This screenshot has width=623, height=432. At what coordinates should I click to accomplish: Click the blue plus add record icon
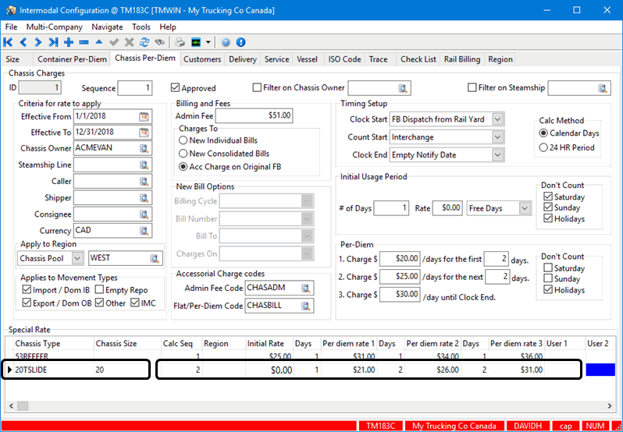click(69, 42)
